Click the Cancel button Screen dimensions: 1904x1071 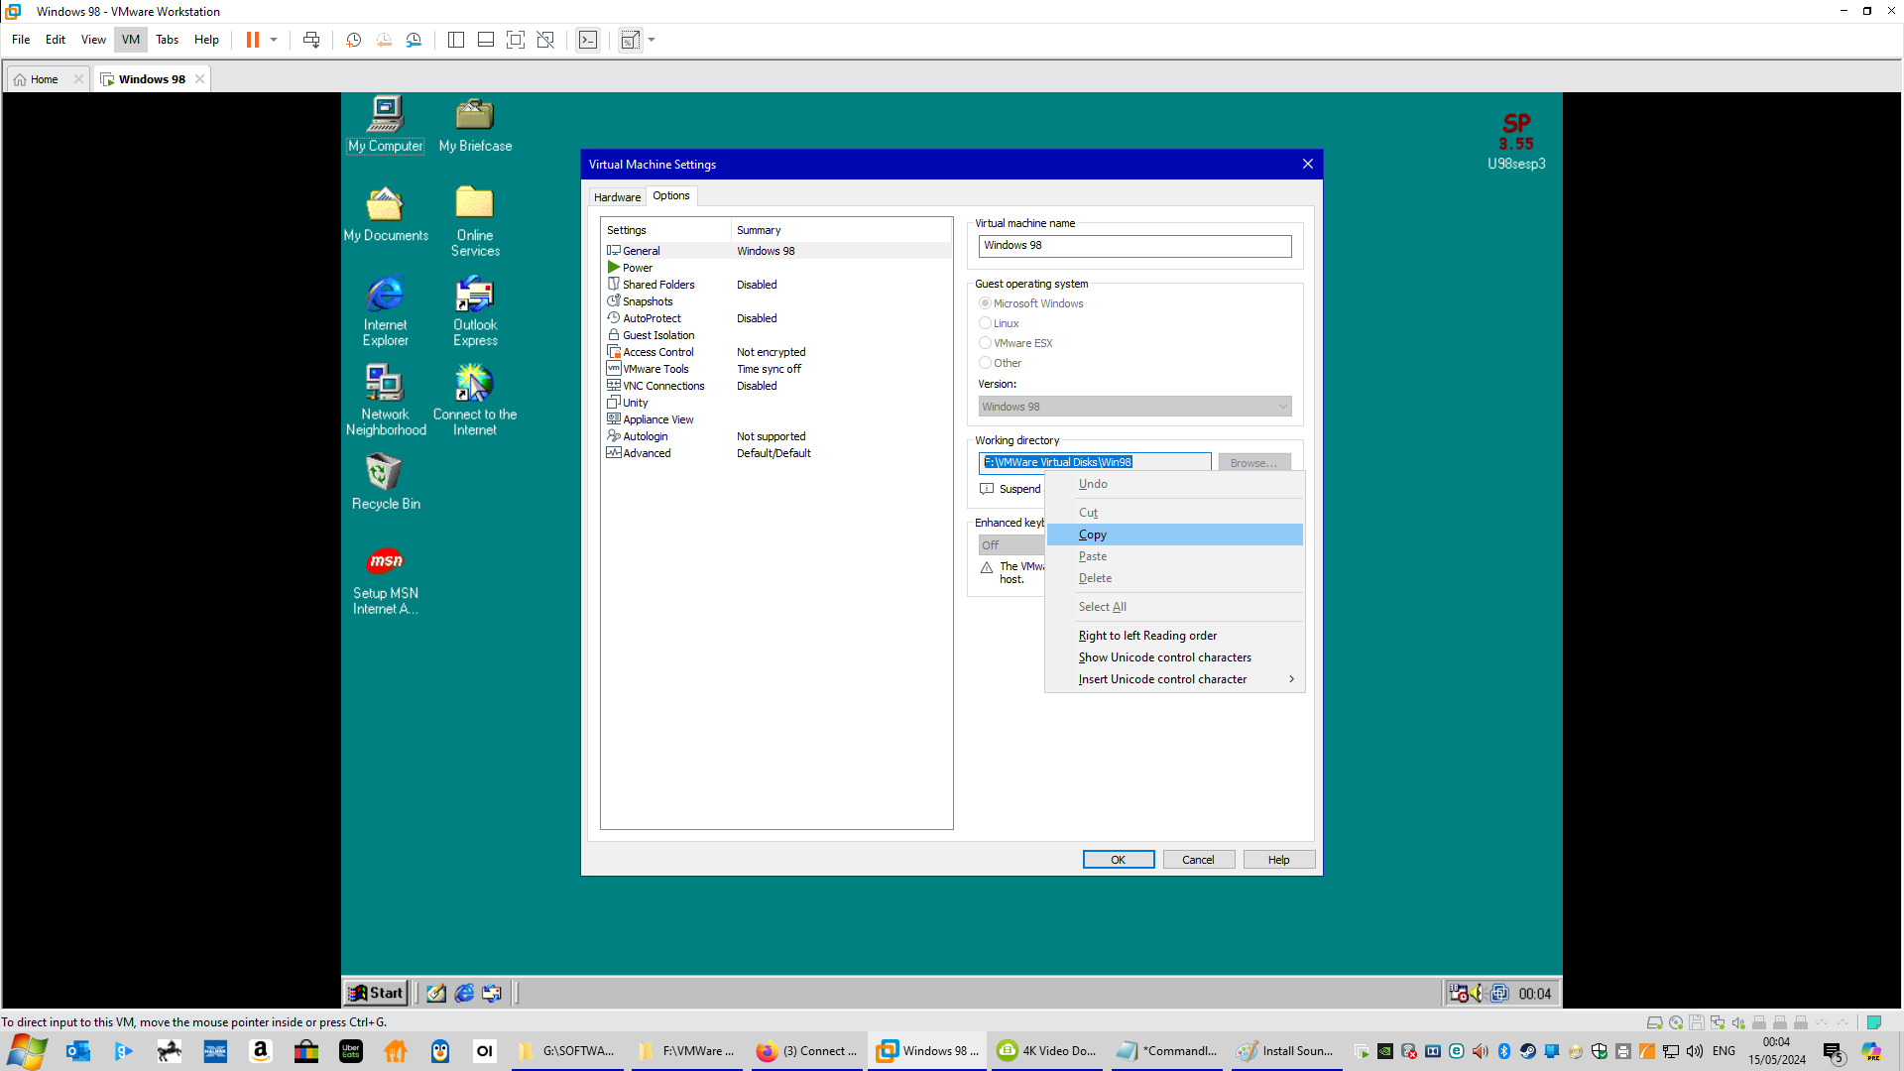(1198, 860)
